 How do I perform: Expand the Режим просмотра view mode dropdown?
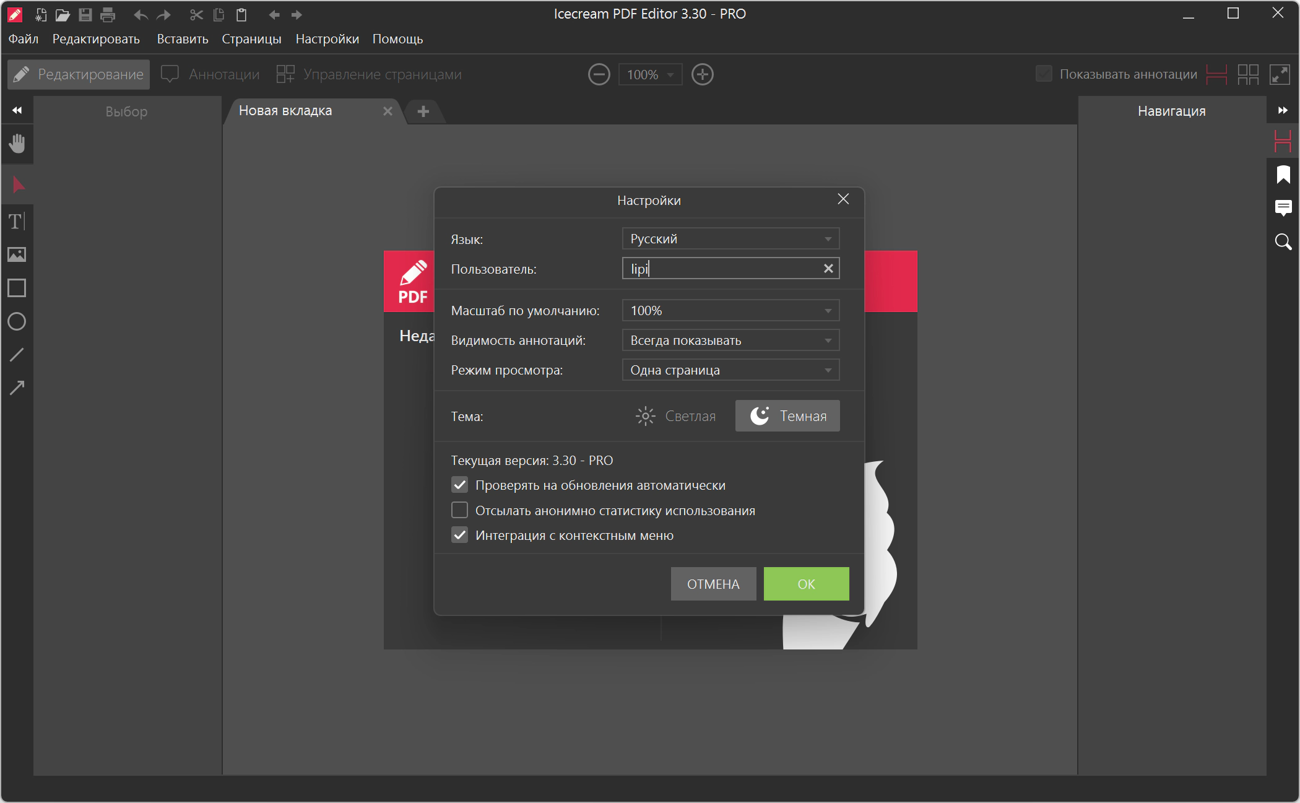(730, 370)
